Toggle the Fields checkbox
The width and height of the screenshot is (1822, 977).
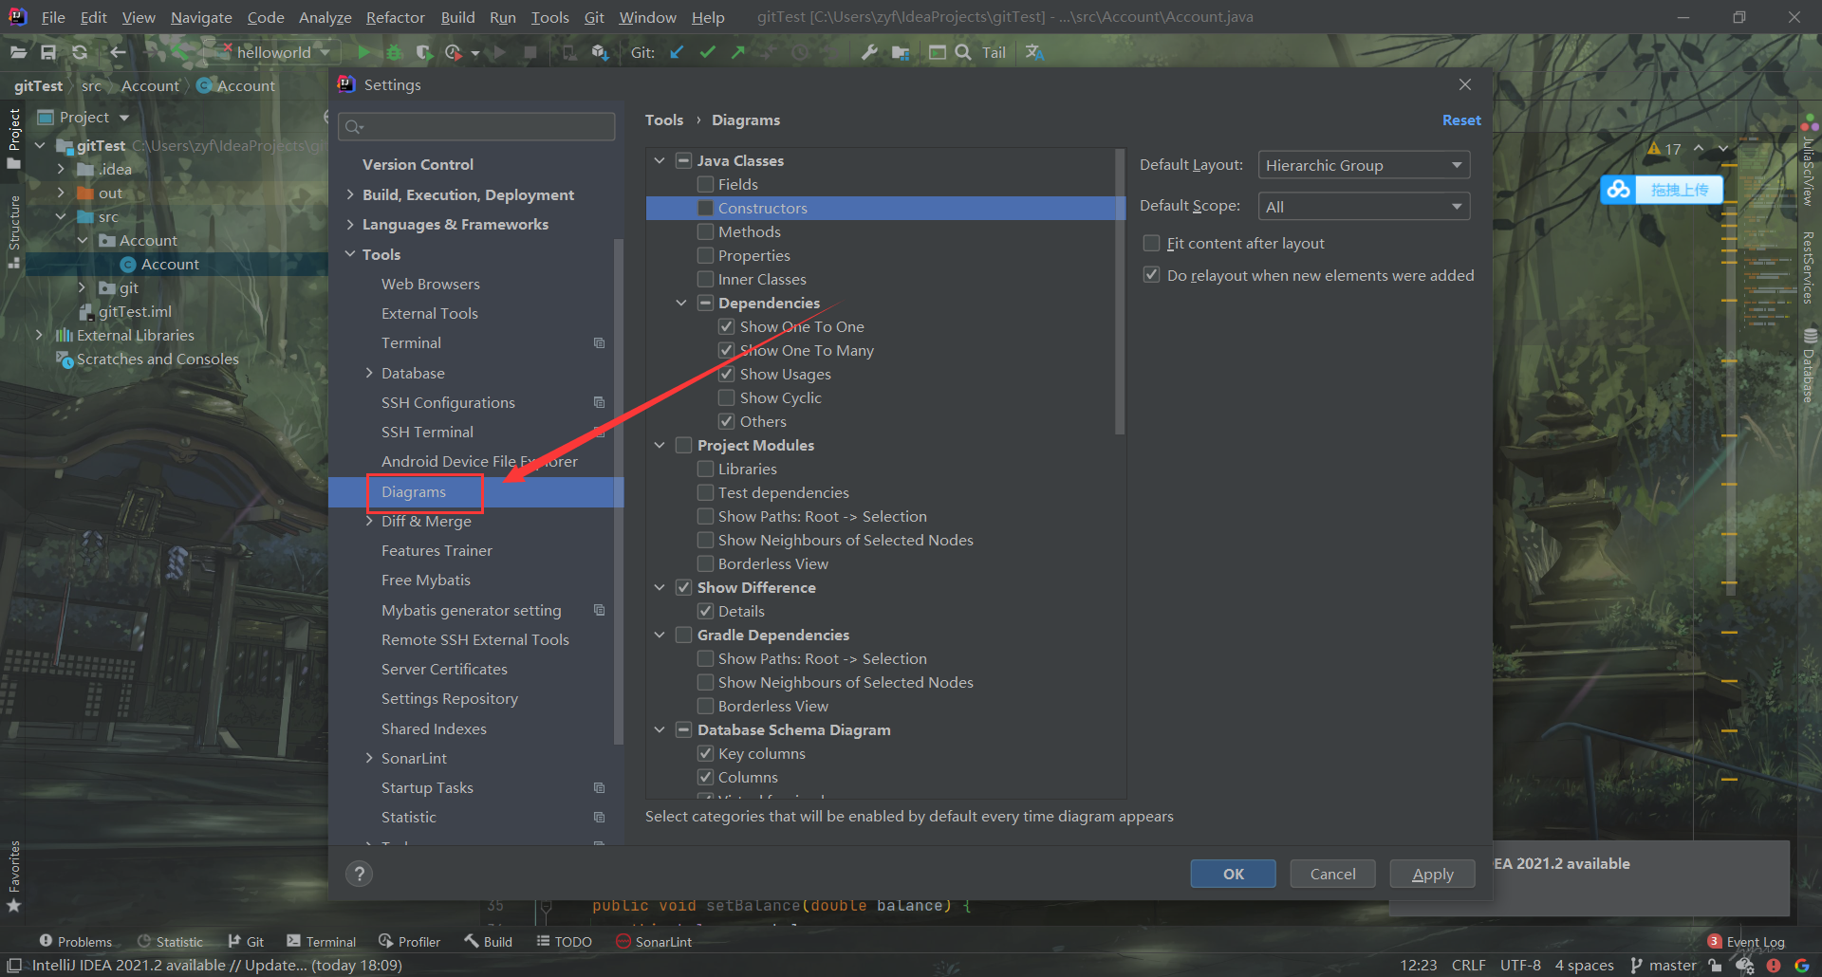pos(705,184)
